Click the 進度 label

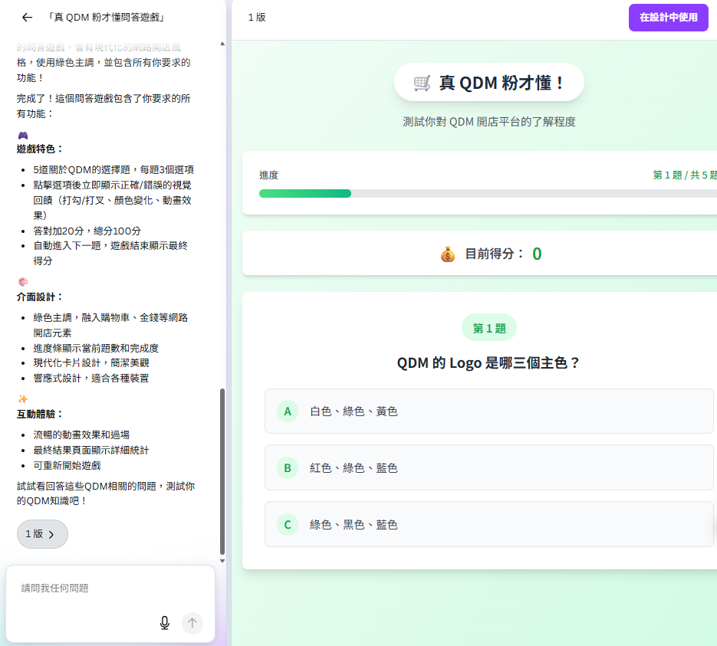(268, 175)
